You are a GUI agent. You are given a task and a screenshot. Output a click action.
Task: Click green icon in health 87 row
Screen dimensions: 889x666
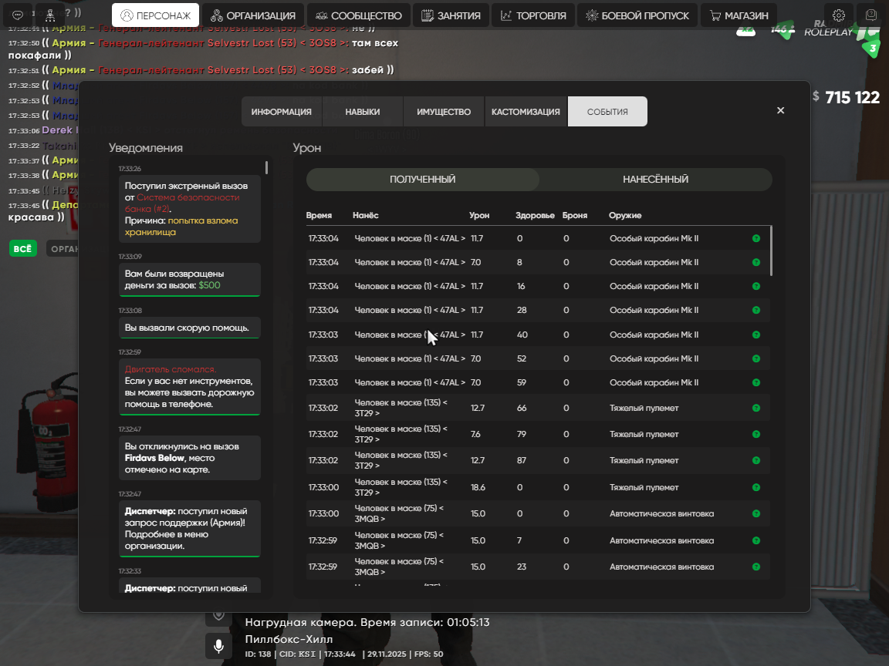(756, 461)
